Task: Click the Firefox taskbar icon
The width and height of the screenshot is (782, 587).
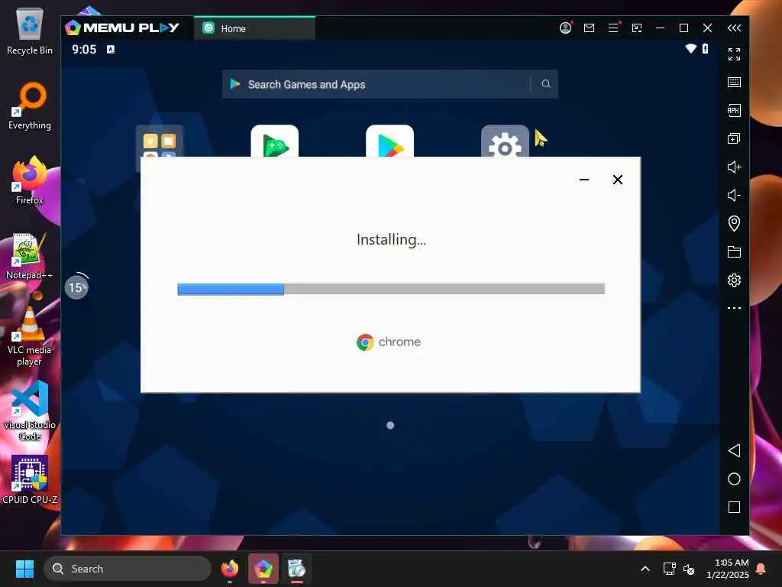Action: [230, 569]
